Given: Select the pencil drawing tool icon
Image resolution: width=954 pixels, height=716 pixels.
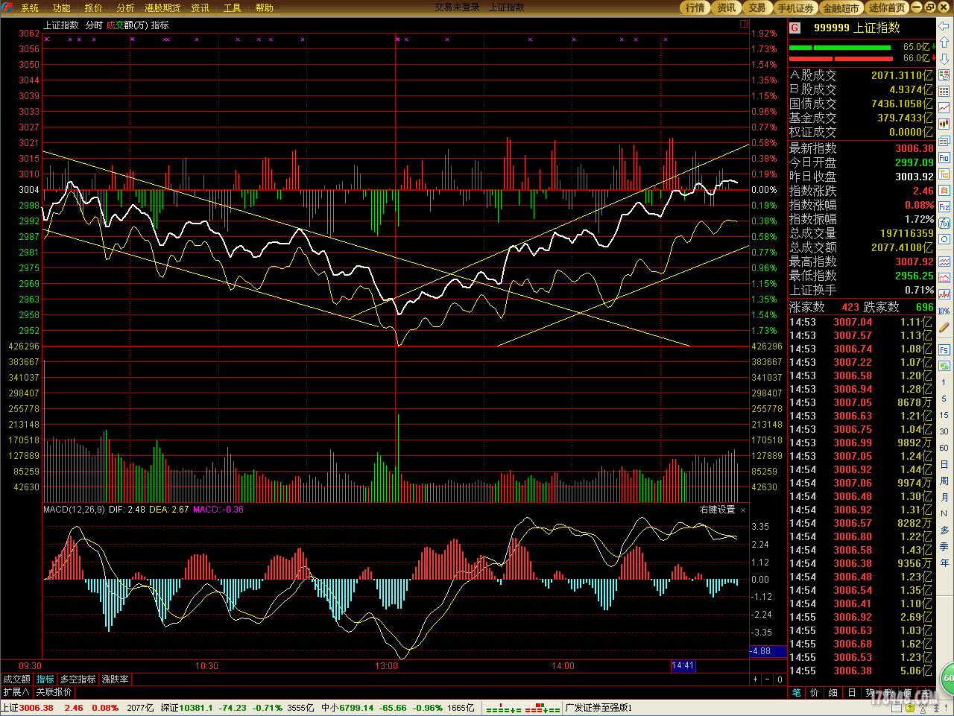Looking at the screenshot, I should click(x=944, y=327).
